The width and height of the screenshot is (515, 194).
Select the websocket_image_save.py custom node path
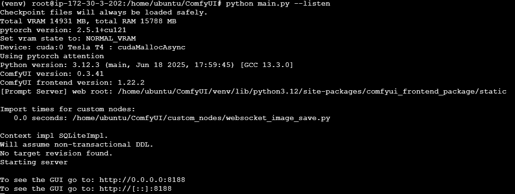[x=201, y=118]
